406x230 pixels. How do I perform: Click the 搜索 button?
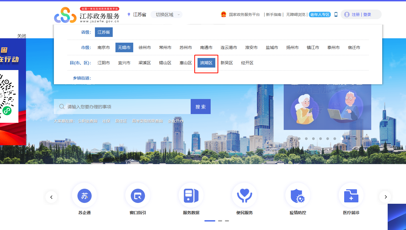201,107
